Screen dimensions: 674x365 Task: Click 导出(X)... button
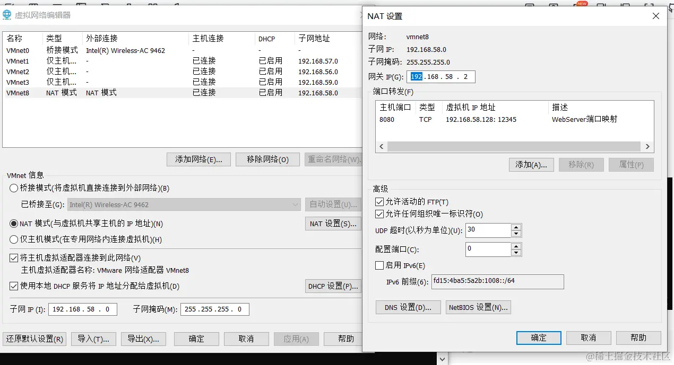(x=143, y=339)
